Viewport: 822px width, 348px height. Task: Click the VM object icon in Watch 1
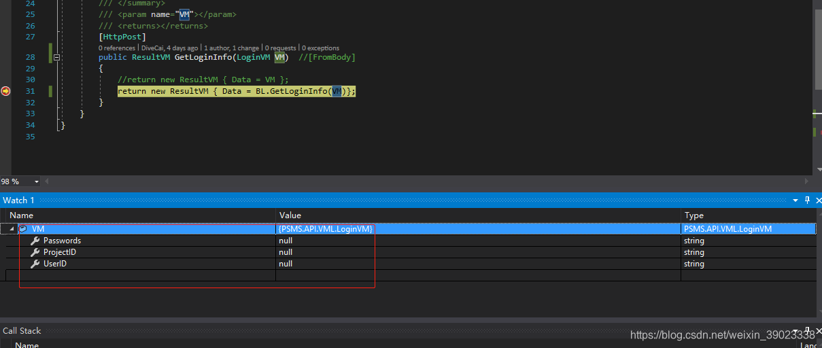tap(23, 230)
